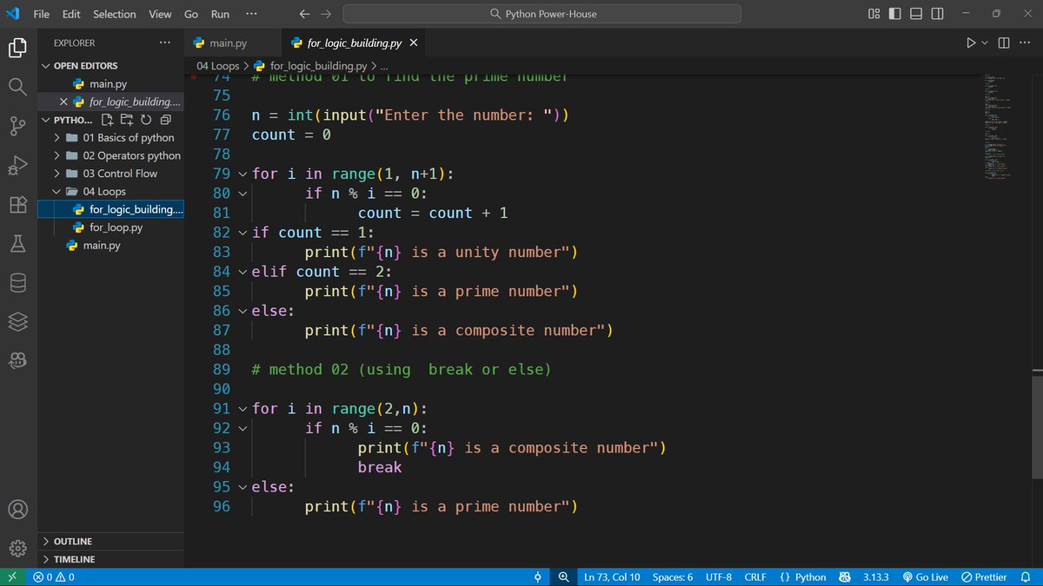
Task: Open the Selection menu
Action: (x=115, y=14)
